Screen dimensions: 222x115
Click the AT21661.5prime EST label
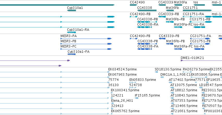tap(184, 111)
